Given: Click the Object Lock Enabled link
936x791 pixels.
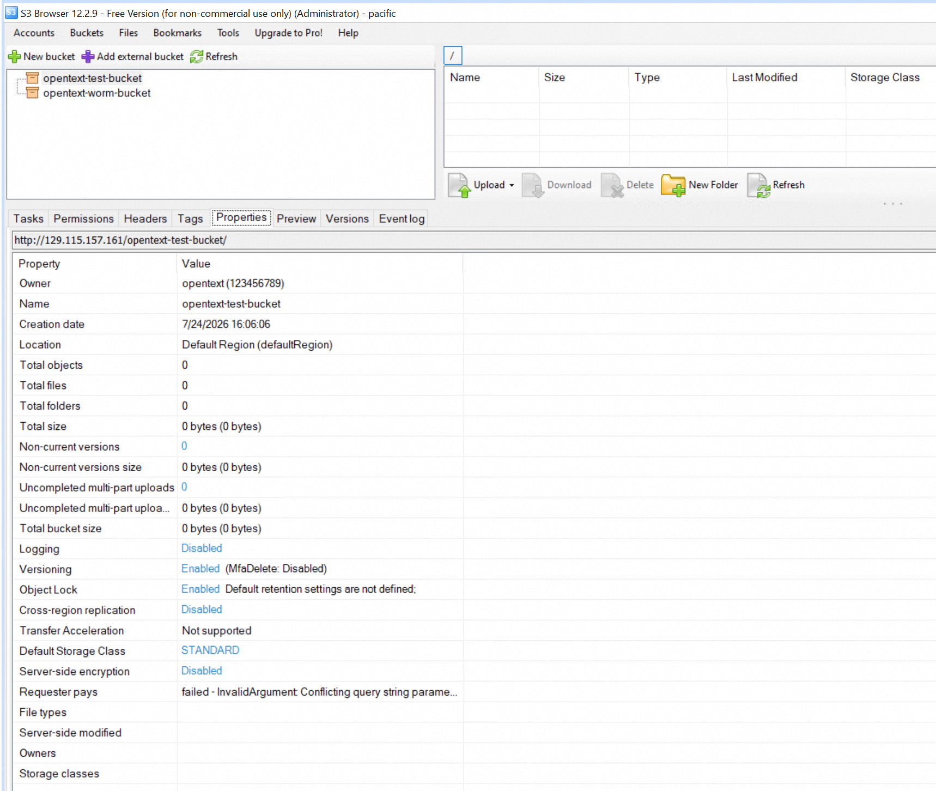Looking at the screenshot, I should pyautogui.click(x=200, y=589).
